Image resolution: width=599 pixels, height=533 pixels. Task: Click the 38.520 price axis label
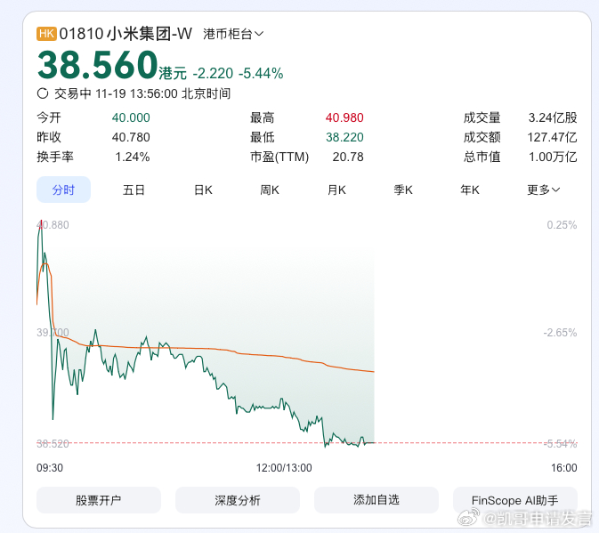coord(53,444)
